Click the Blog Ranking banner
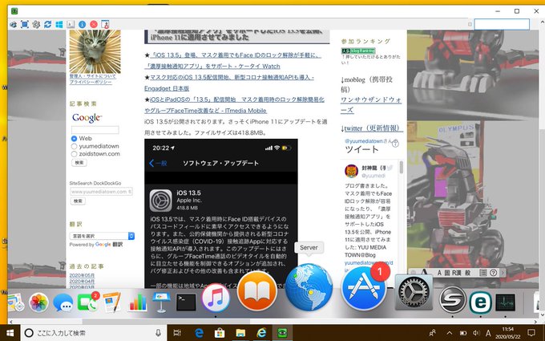Screen dimensions: 545x341 tap(358, 51)
